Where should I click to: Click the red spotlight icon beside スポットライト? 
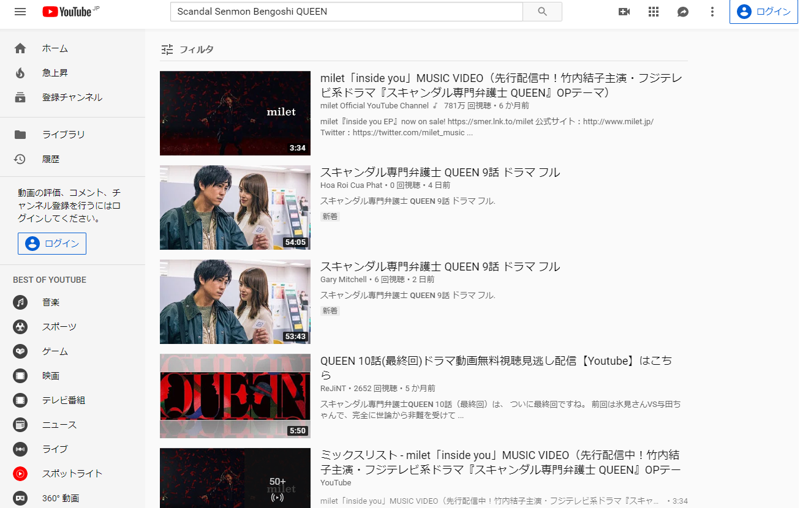pyautogui.click(x=20, y=474)
